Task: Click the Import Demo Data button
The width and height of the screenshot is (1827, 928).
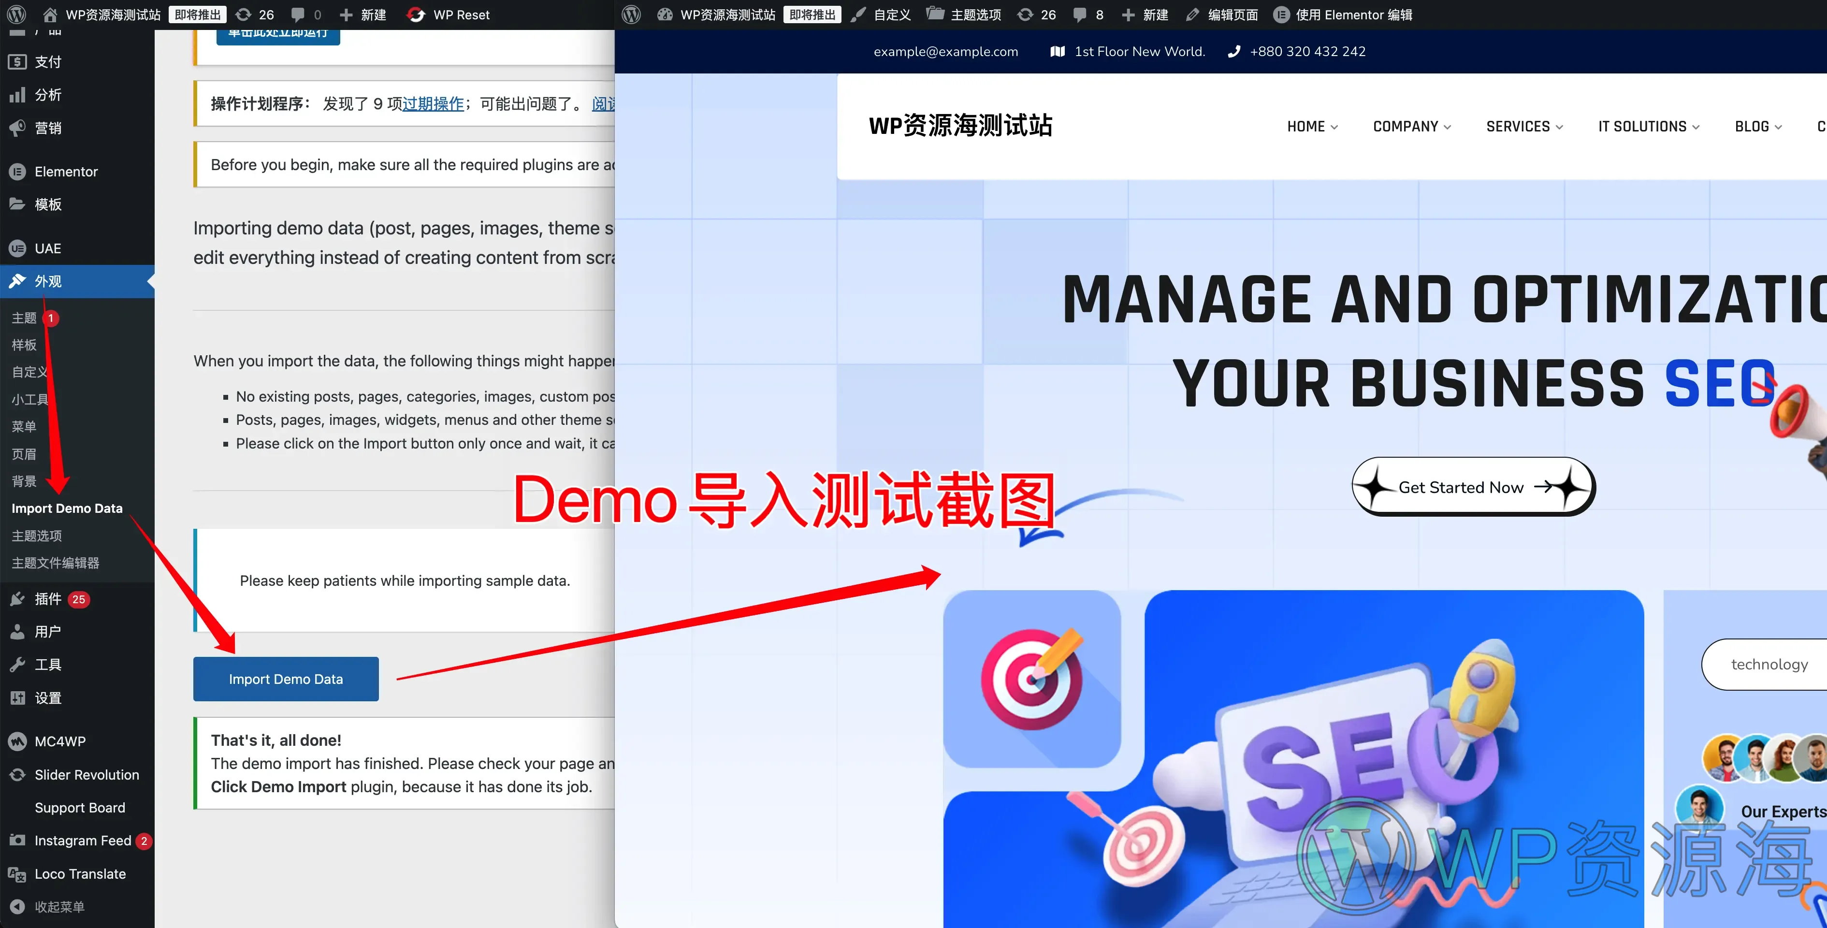Action: coord(286,678)
